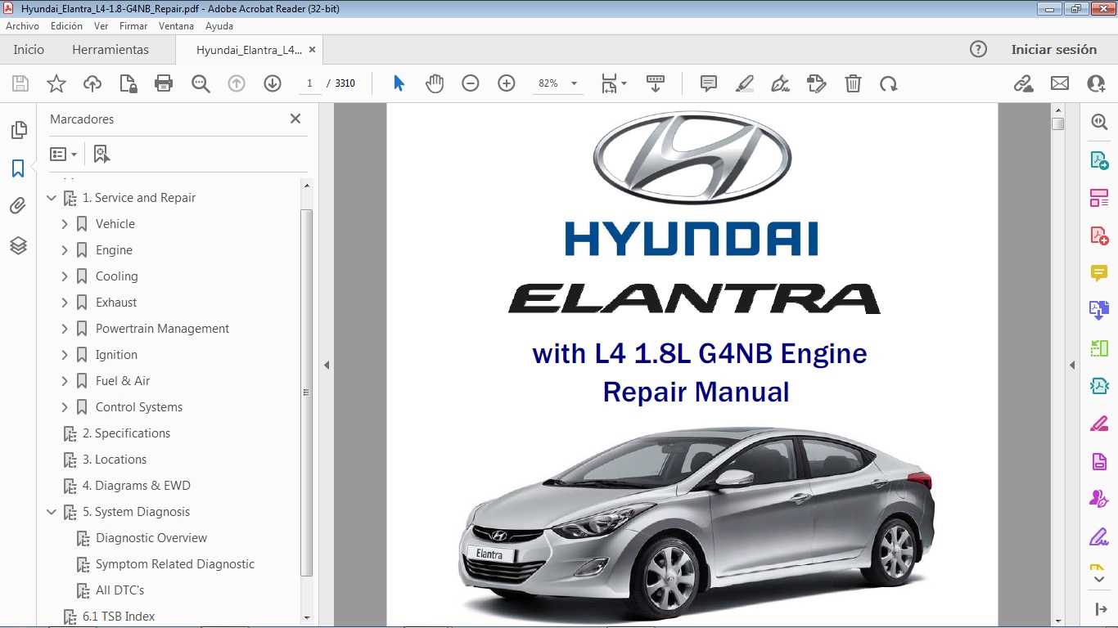
Task: Expand the Cooling bookmark
Action: click(65, 276)
